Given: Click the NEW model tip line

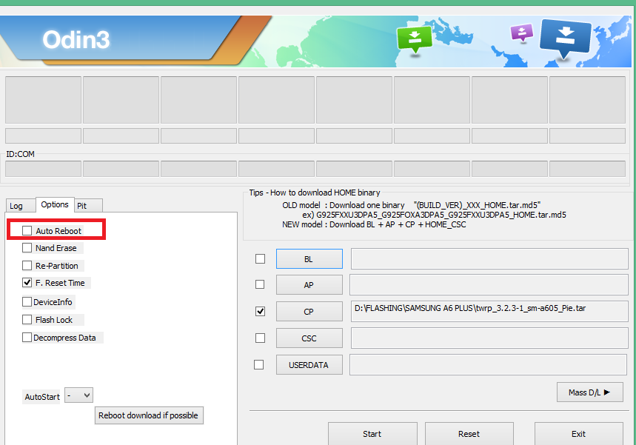Looking at the screenshot, I should click(x=374, y=224).
